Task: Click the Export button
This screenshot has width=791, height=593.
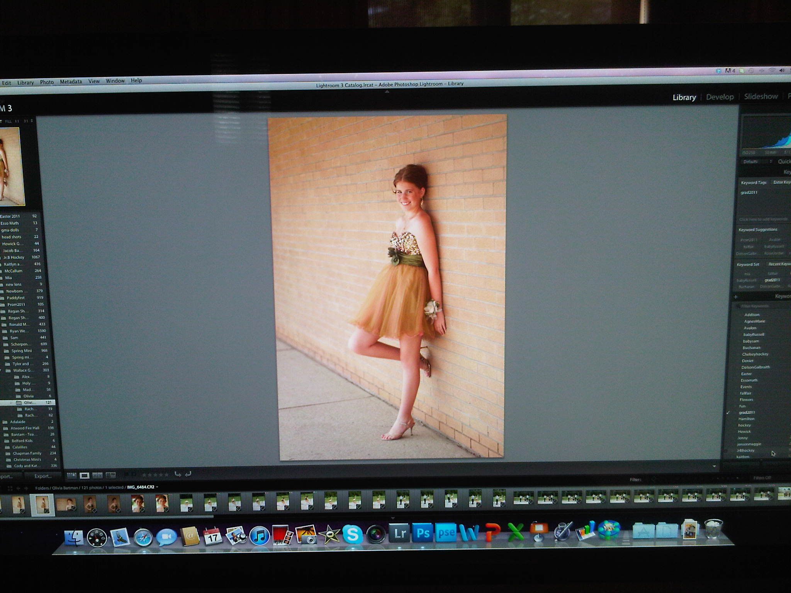Action: click(42, 476)
